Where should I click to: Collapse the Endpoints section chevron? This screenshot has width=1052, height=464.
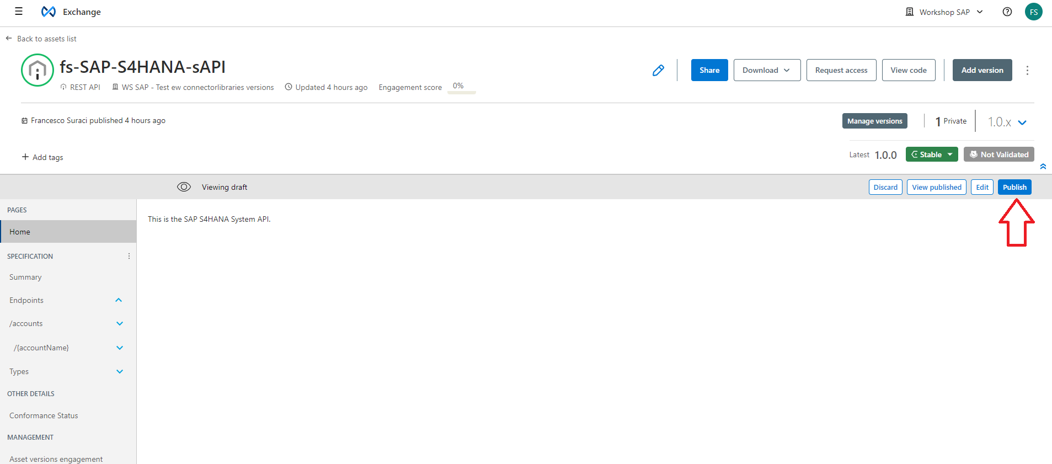pyautogui.click(x=119, y=300)
